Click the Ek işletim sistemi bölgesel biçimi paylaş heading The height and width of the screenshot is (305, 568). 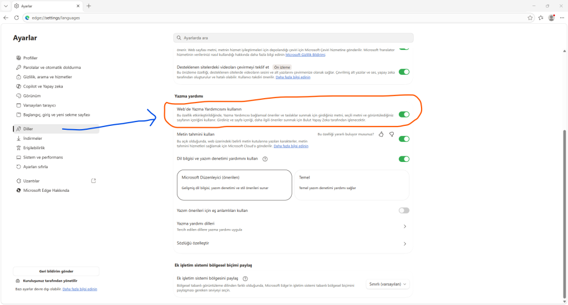click(214, 265)
